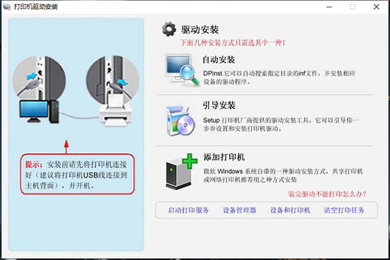Viewport: 390px width, 260px height.
Task: Click 清空打印任务 link
Action: point(344,210)
